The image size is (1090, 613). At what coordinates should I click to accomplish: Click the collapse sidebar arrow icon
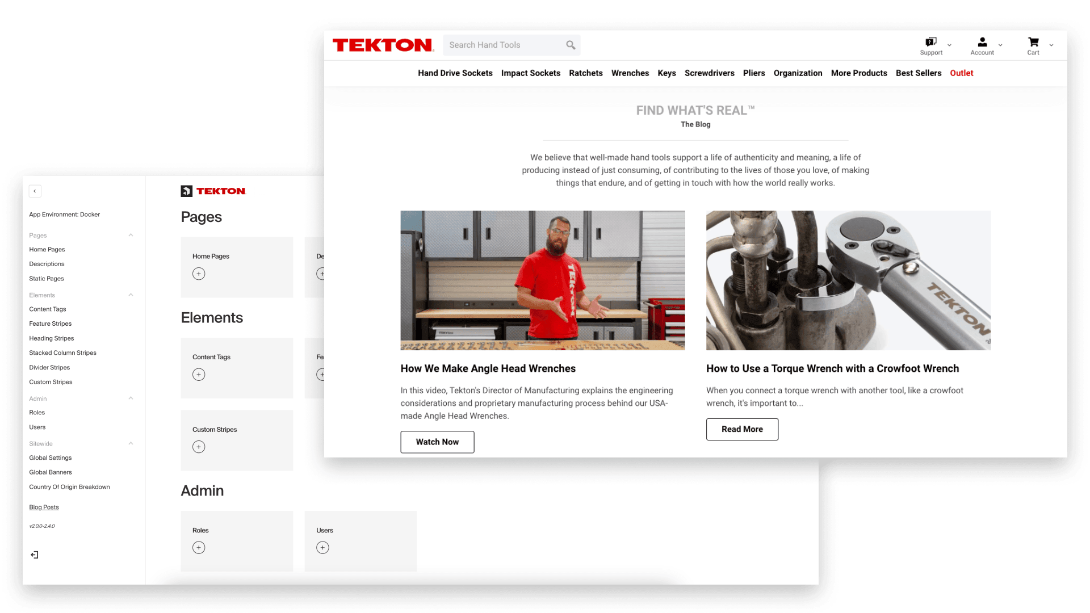(35, 191)
